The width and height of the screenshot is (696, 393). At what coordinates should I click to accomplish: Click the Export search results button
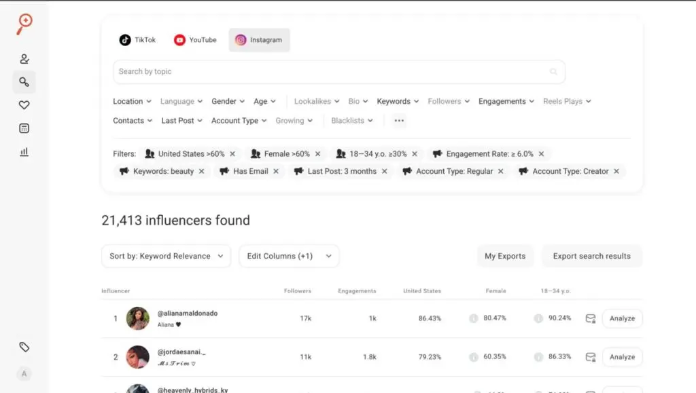[x=591, y=256]
